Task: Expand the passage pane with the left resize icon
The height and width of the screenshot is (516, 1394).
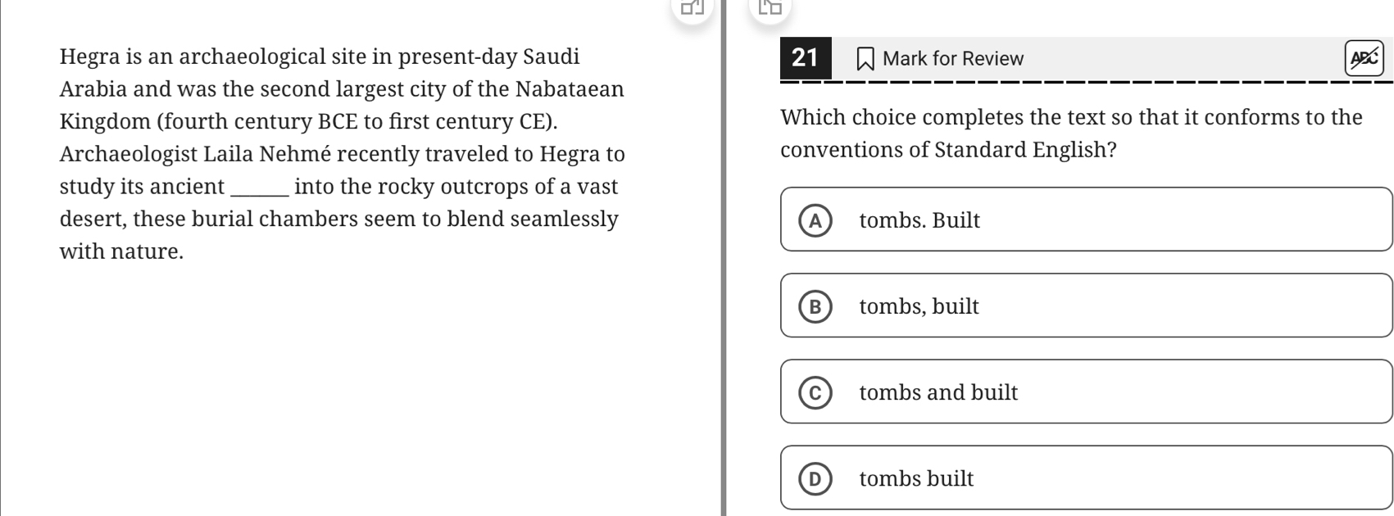Action: (692, 8)
